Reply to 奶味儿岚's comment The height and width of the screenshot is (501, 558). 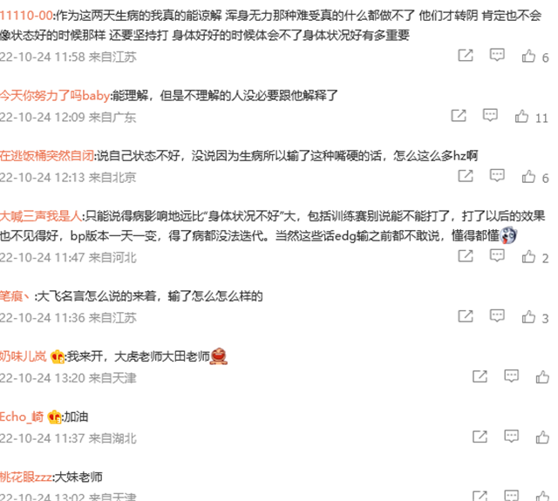click(512, 376)
